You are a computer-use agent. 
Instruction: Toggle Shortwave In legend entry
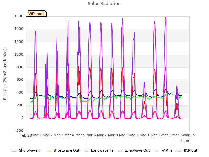[27, 150]
